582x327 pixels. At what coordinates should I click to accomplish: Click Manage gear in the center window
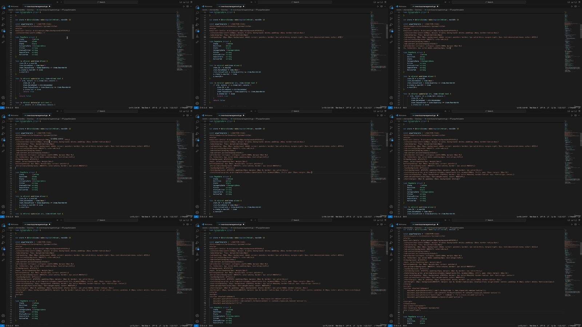click(197, 212)
